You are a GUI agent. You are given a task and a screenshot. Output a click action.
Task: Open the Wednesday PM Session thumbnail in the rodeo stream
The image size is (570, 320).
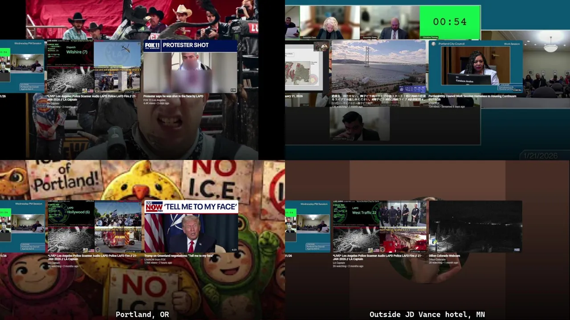(22, 66)
